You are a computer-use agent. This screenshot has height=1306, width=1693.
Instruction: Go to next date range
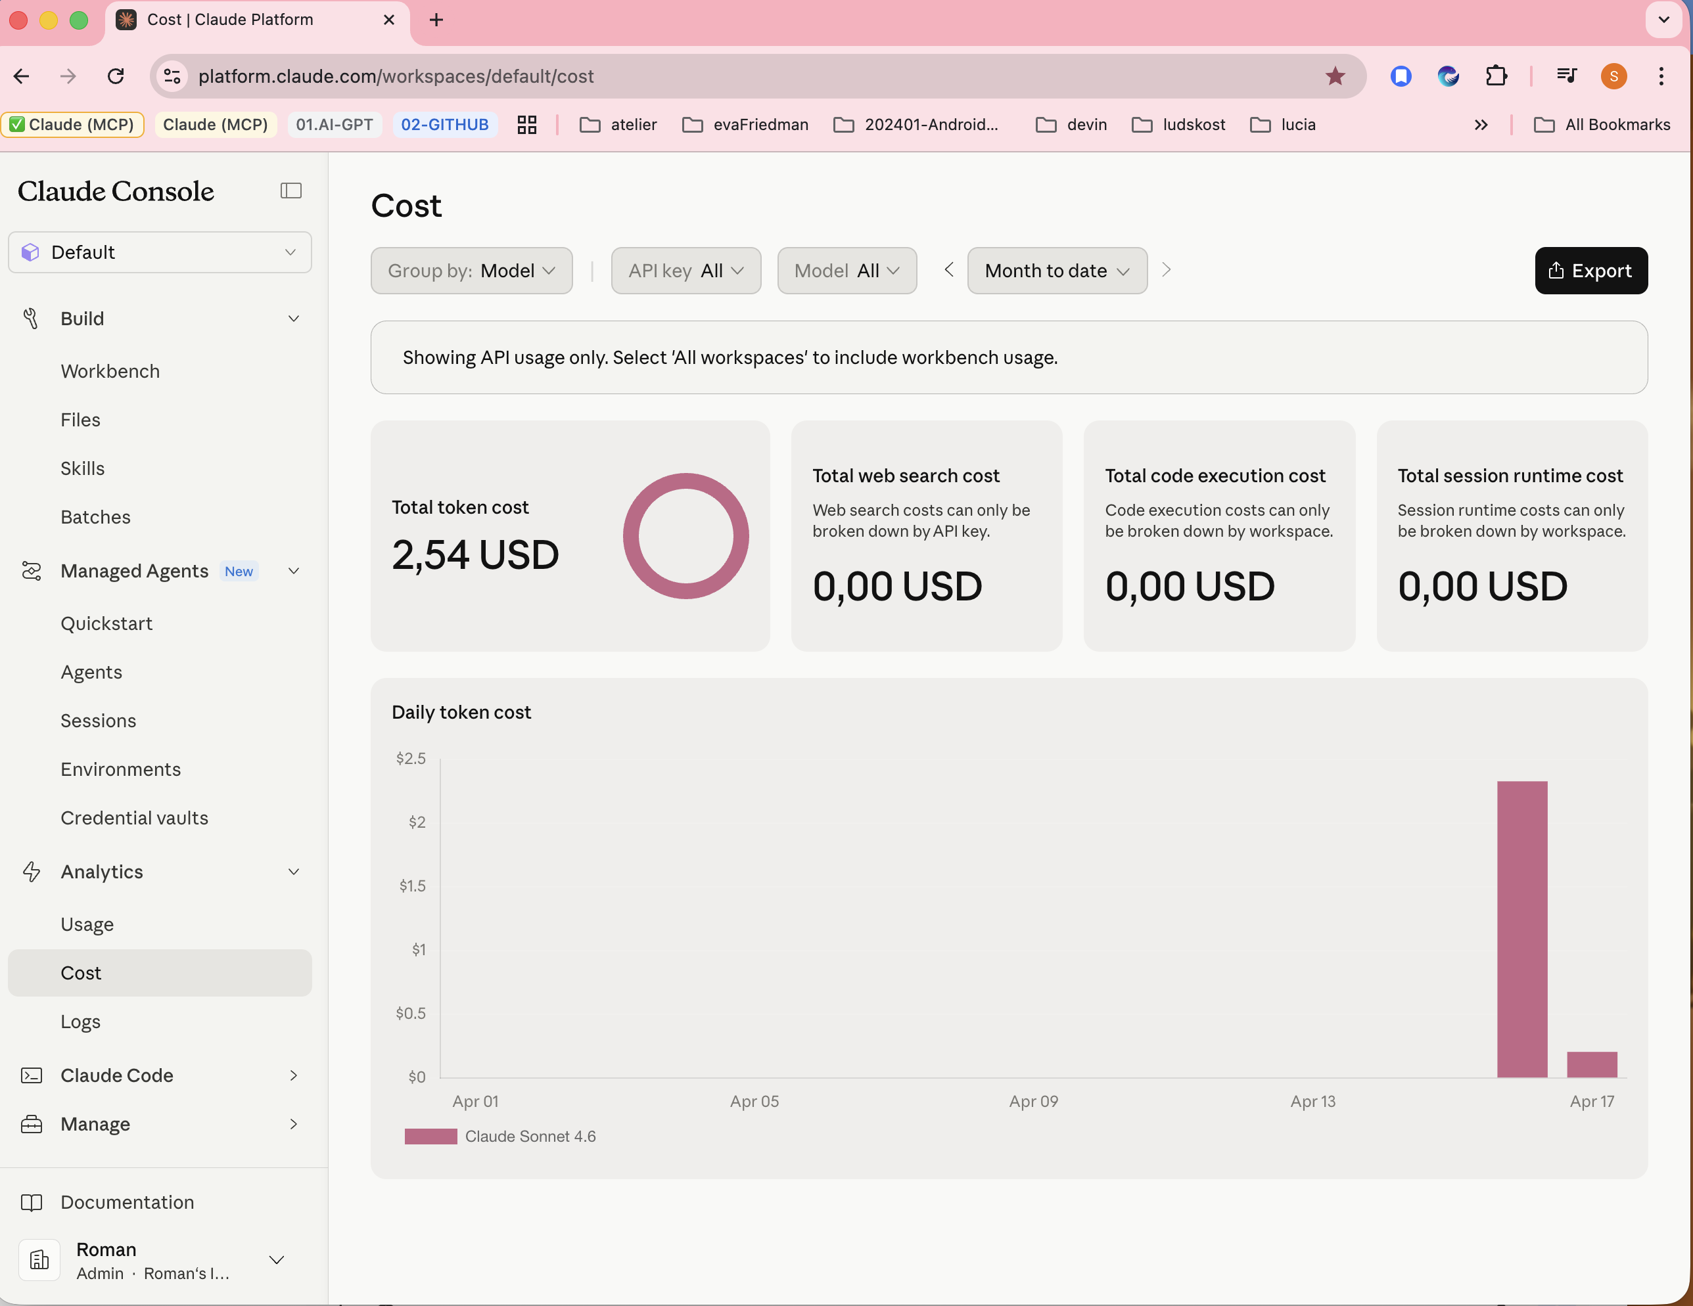click(x=1166, y=270)
